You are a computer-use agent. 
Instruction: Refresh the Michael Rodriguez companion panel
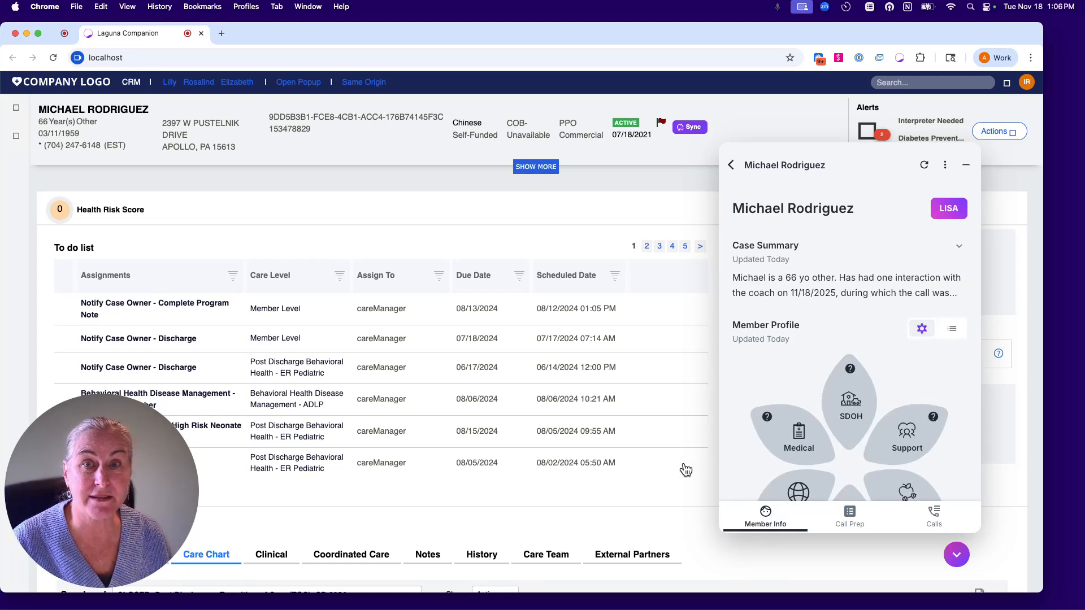(x=924, y=164)
